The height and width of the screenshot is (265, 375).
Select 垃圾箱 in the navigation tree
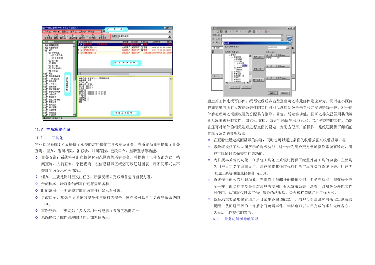[x=55, y=71]
